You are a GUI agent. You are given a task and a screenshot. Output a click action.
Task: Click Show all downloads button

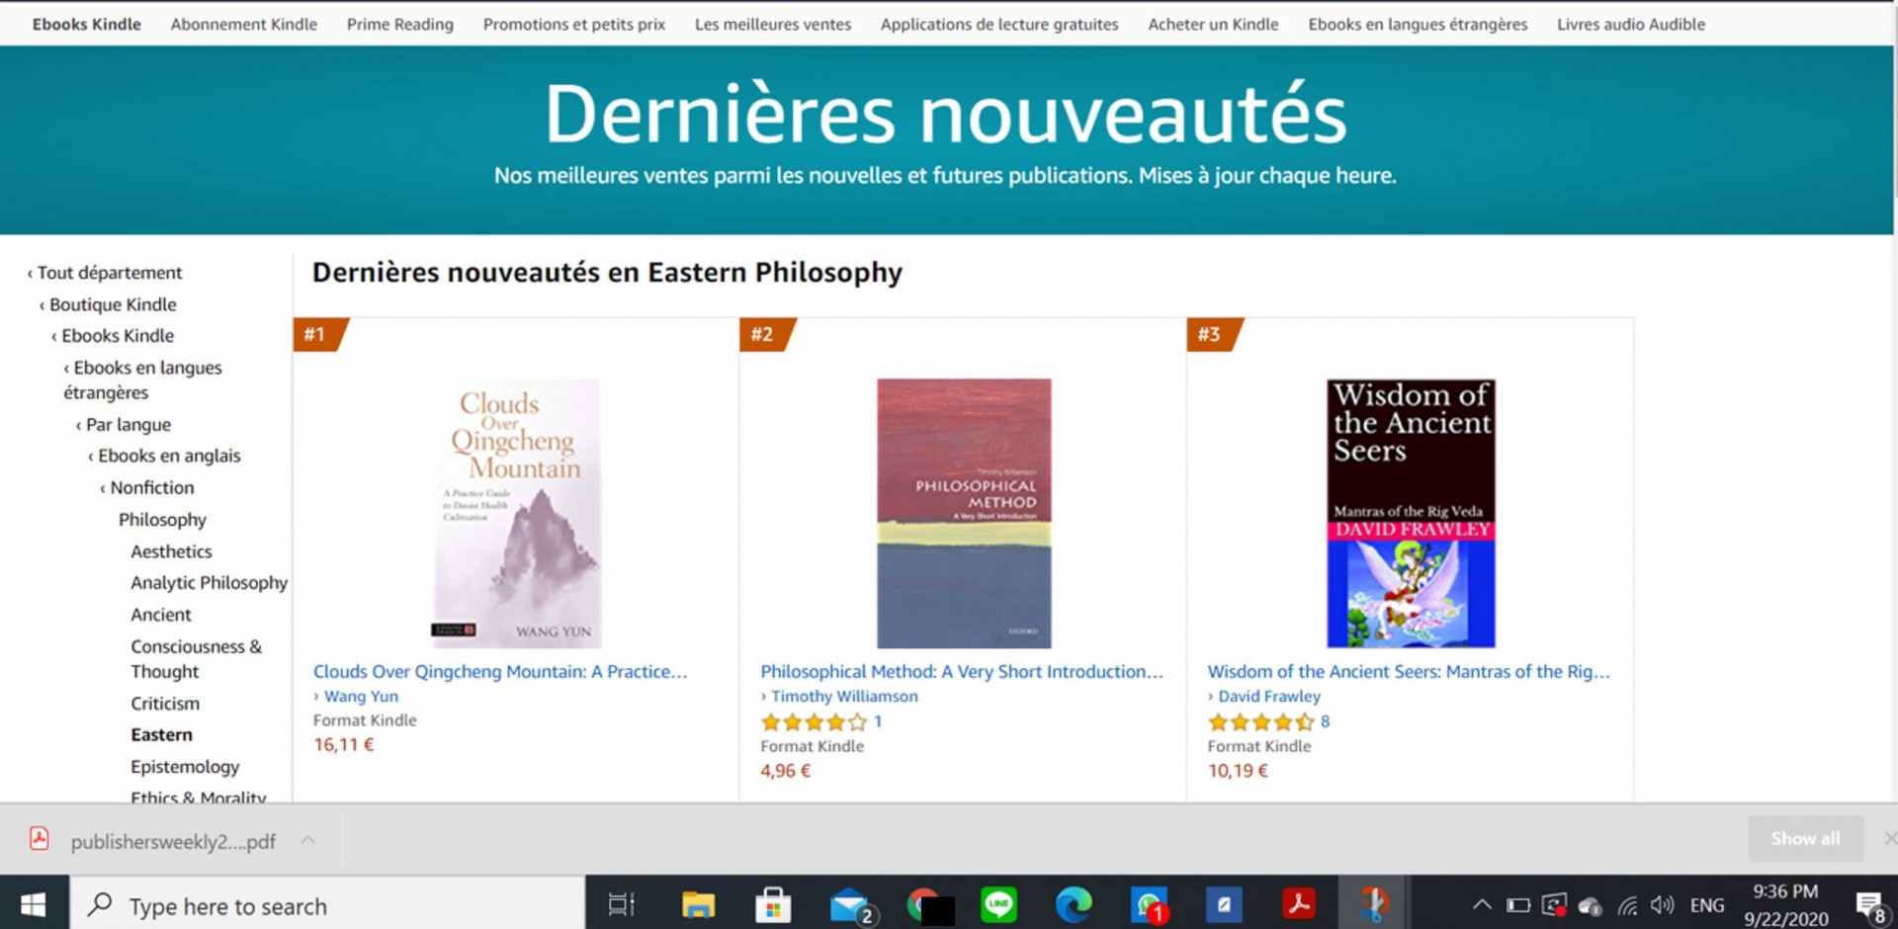[1805, 838]
